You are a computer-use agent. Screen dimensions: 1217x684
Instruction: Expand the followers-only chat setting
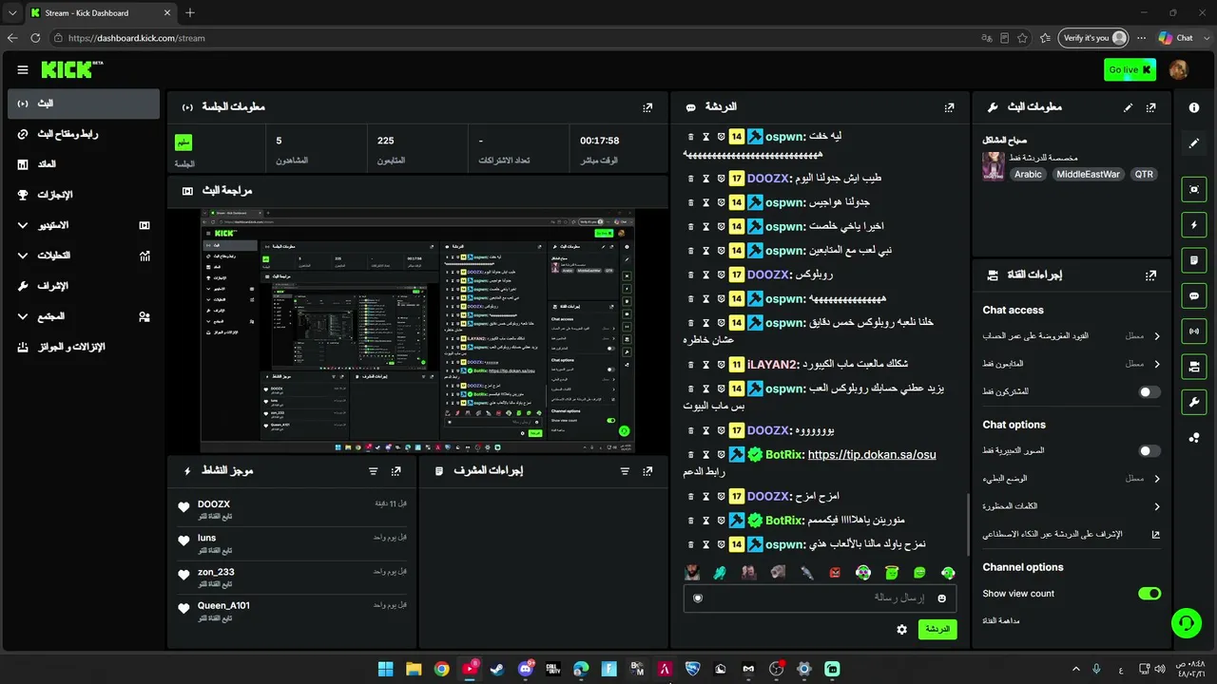pyautogui.click(x=1157, y=364)
